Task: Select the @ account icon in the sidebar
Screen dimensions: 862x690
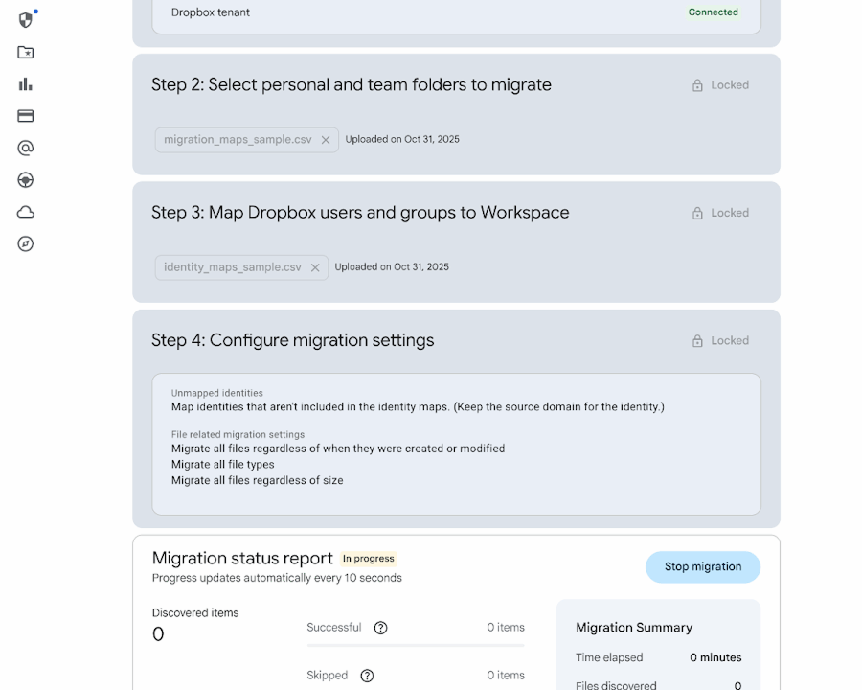Action: (x=25, y=148)
